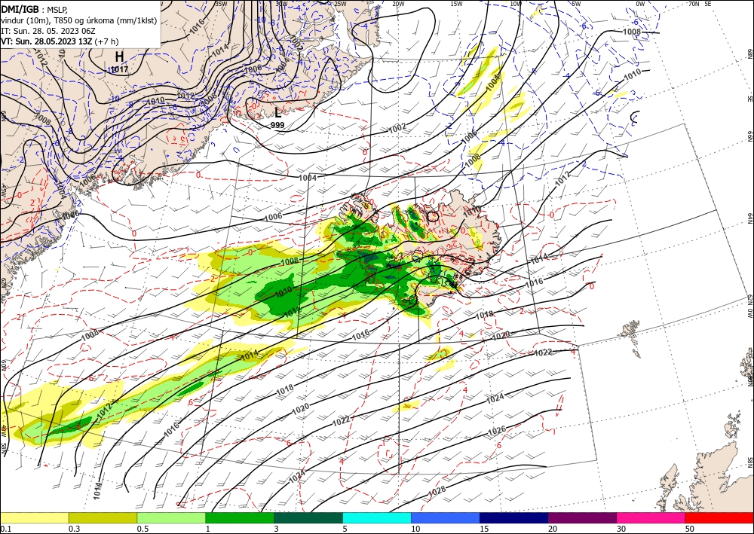Screen dimensions: 754x534
Task: Click the 'VT: Sun. 28.05.2023 13Z (+7 h)' line
Action: tap(60, 41)
